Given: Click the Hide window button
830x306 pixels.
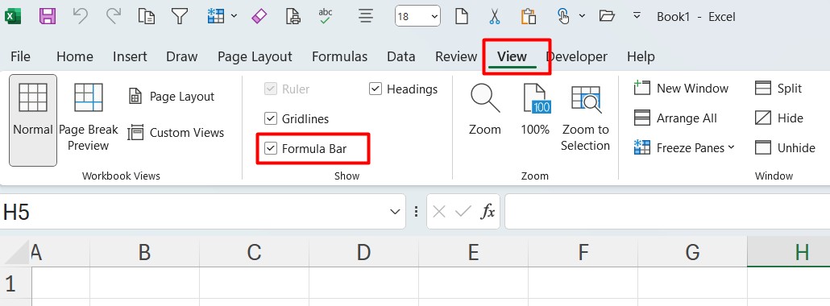Looking at the screenshot, I should point(779,118).
